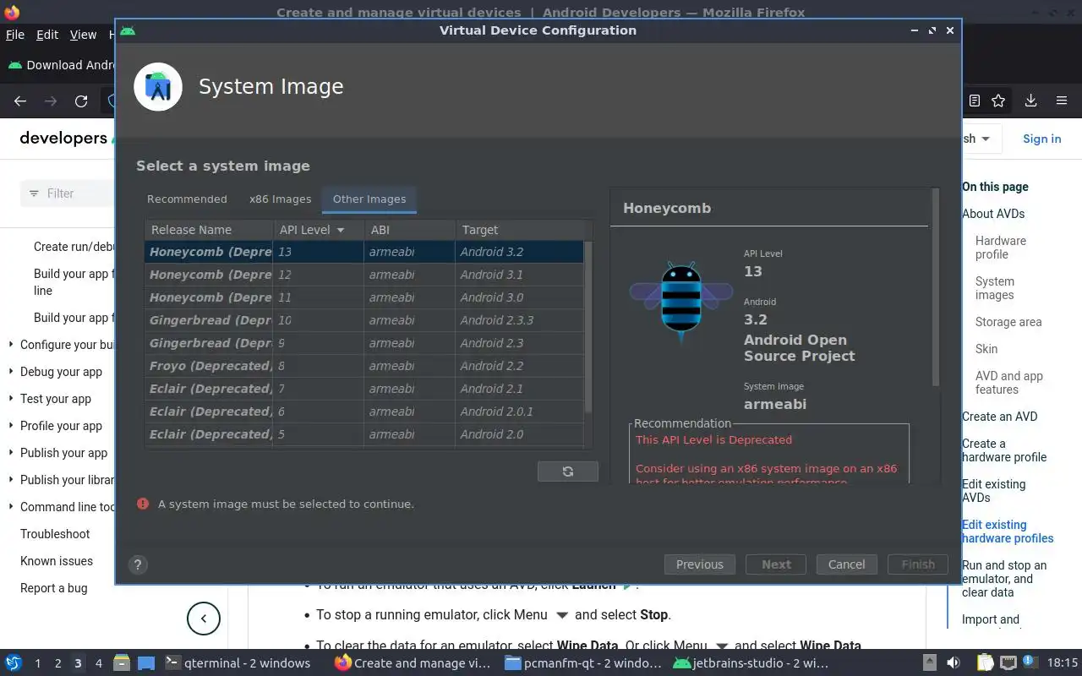The width and height of the screenshot is (1082, 676).
Task: Open the Firefox View menu
Action: pyautogui.click(x=83, y=35)
